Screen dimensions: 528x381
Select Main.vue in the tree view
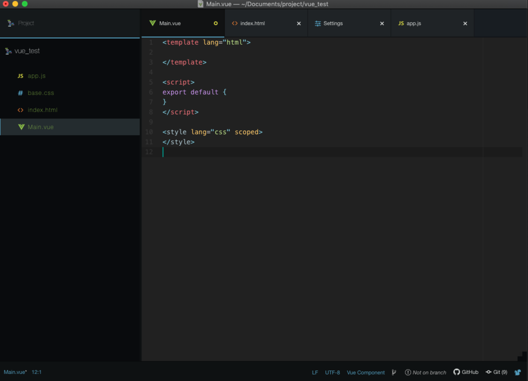click(x=70, y=127)
